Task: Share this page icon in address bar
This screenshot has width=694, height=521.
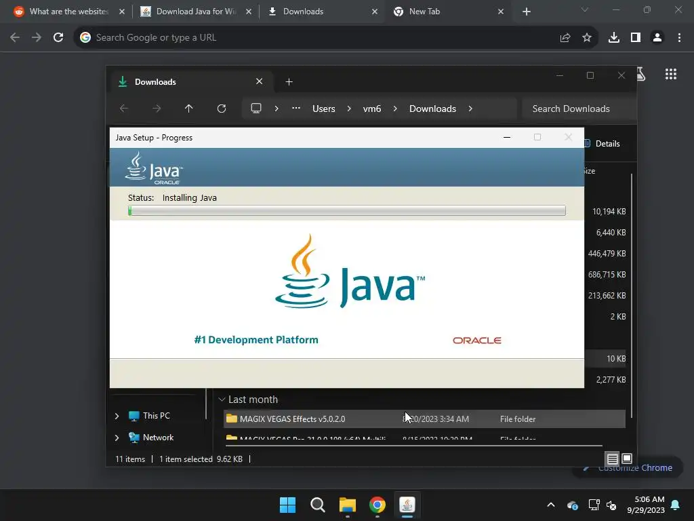Action: pos(565,38)
